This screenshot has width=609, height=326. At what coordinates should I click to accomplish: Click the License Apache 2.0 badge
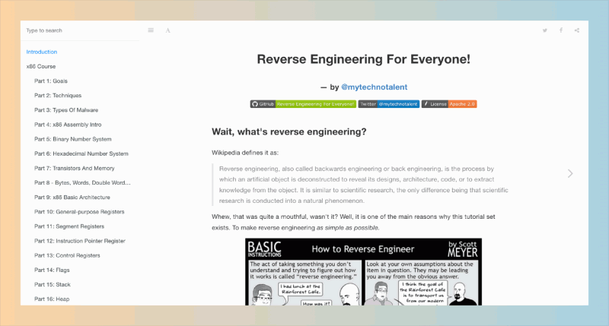click(x=449, y=104)
